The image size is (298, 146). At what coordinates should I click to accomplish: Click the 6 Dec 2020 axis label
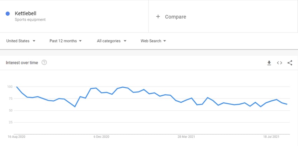pos(101,137)
